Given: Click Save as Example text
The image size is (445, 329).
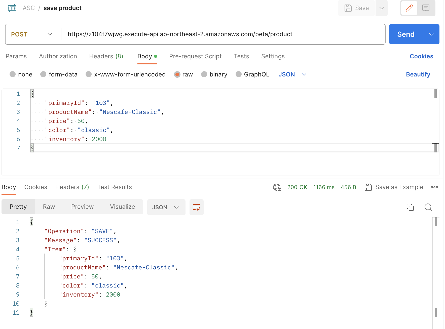Looking at the screenshot, I should tap(399, 187).
